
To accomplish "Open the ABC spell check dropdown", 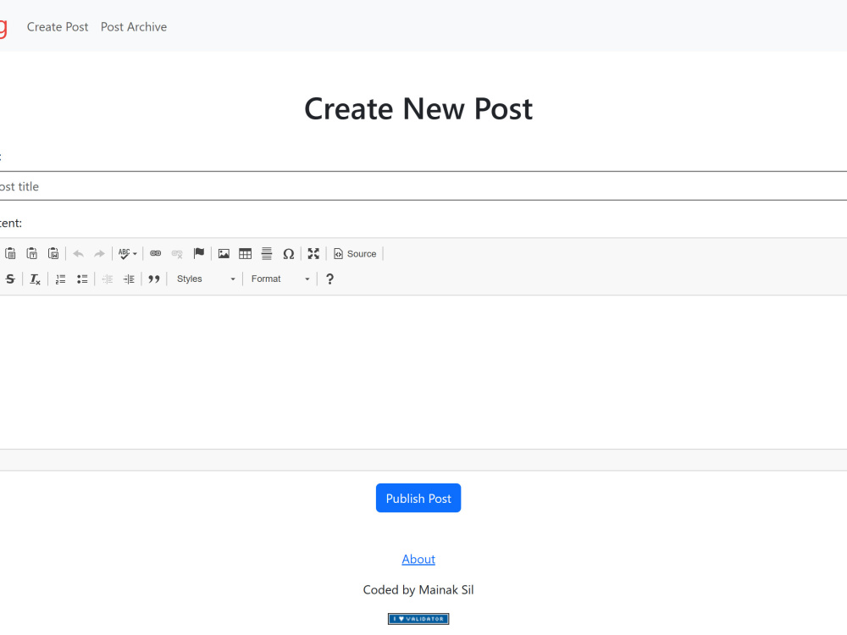I will point(128,253).
